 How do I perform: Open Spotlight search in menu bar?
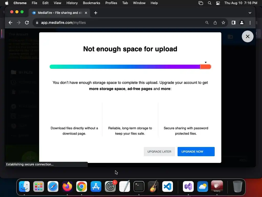click(210, 3)
